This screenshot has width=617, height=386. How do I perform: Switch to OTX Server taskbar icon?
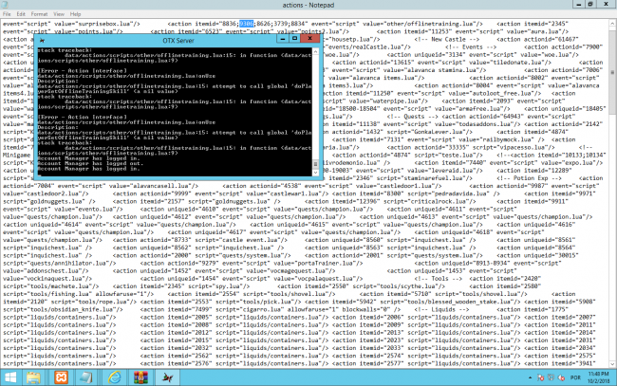coord(168,377)
